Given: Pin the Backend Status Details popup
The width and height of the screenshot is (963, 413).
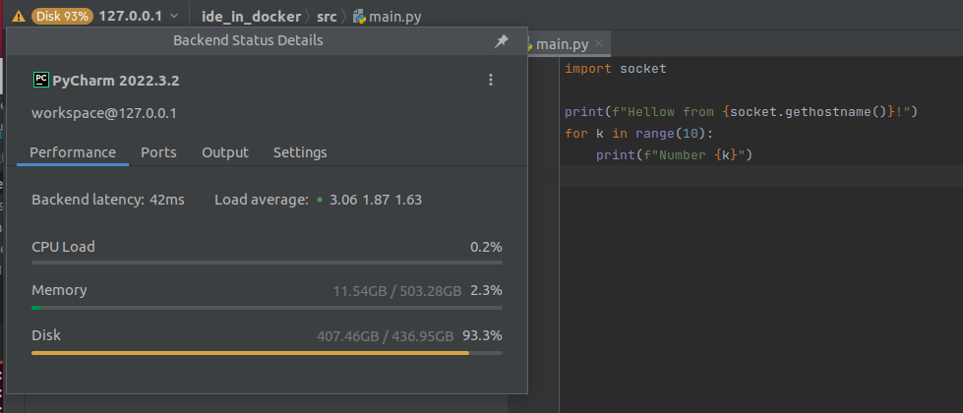Looking at the screenshot, I should pyautogui.click(x=501, y=41).
